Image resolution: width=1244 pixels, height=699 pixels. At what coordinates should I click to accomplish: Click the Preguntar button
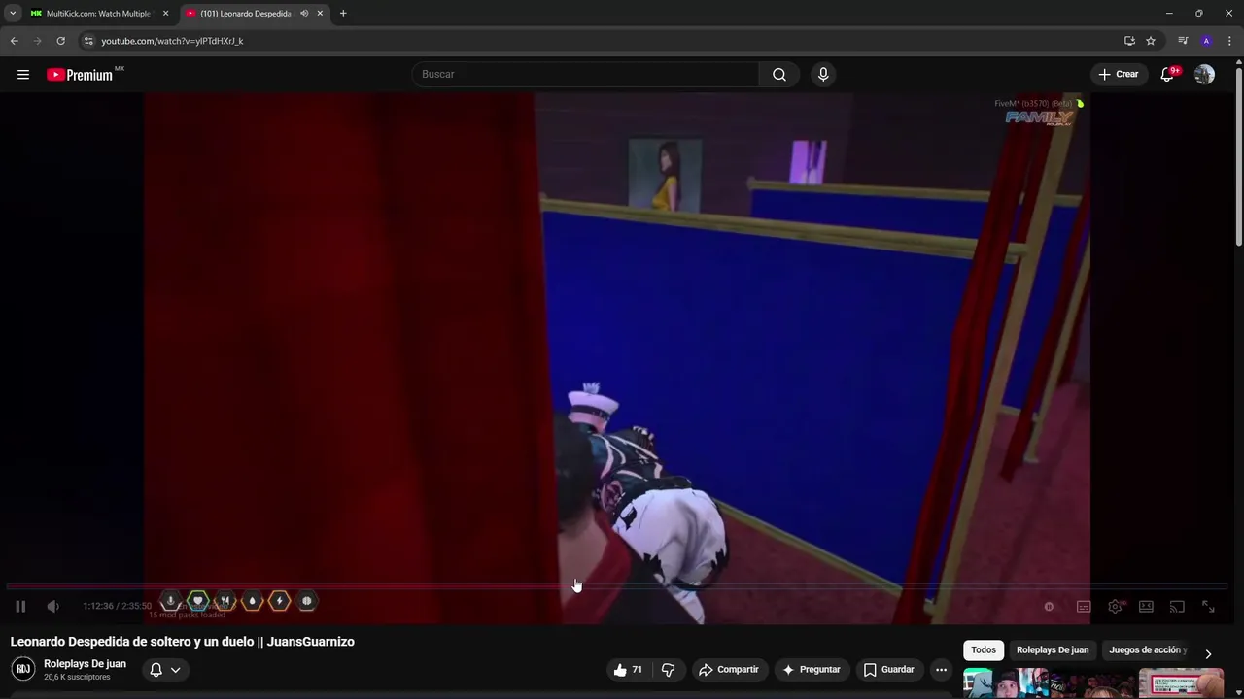[812, 670]
